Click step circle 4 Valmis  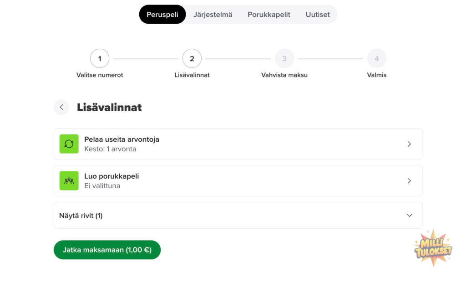(x=376, y=58)
